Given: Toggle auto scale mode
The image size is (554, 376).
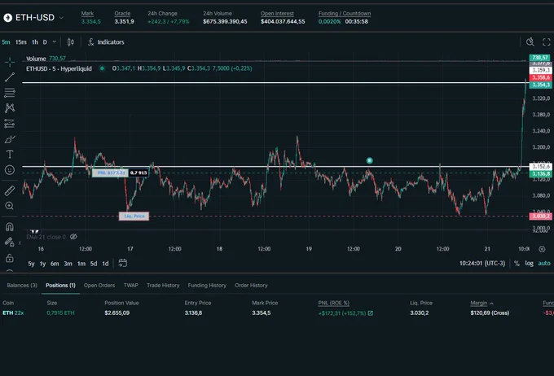Looking at the screenshot, I should pos(544,264).
